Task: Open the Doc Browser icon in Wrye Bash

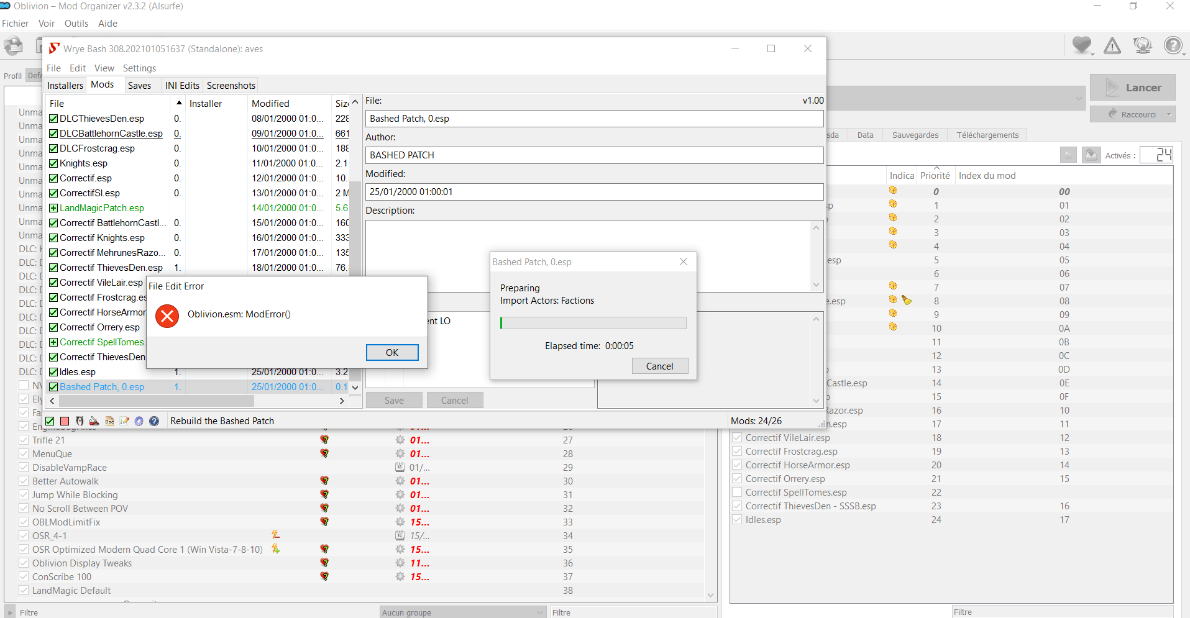Action: coord(109,421)
